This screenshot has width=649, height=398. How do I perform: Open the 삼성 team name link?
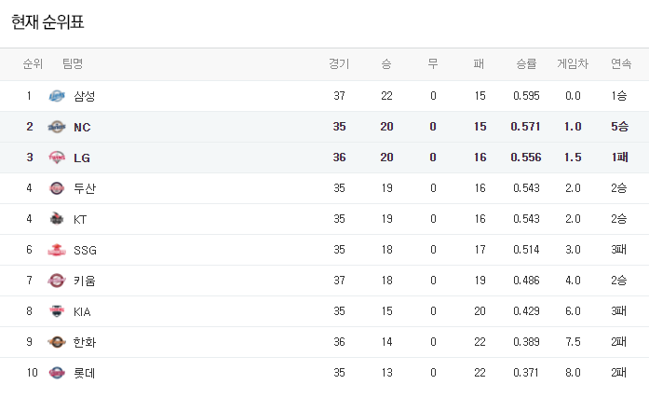(85, 96)
